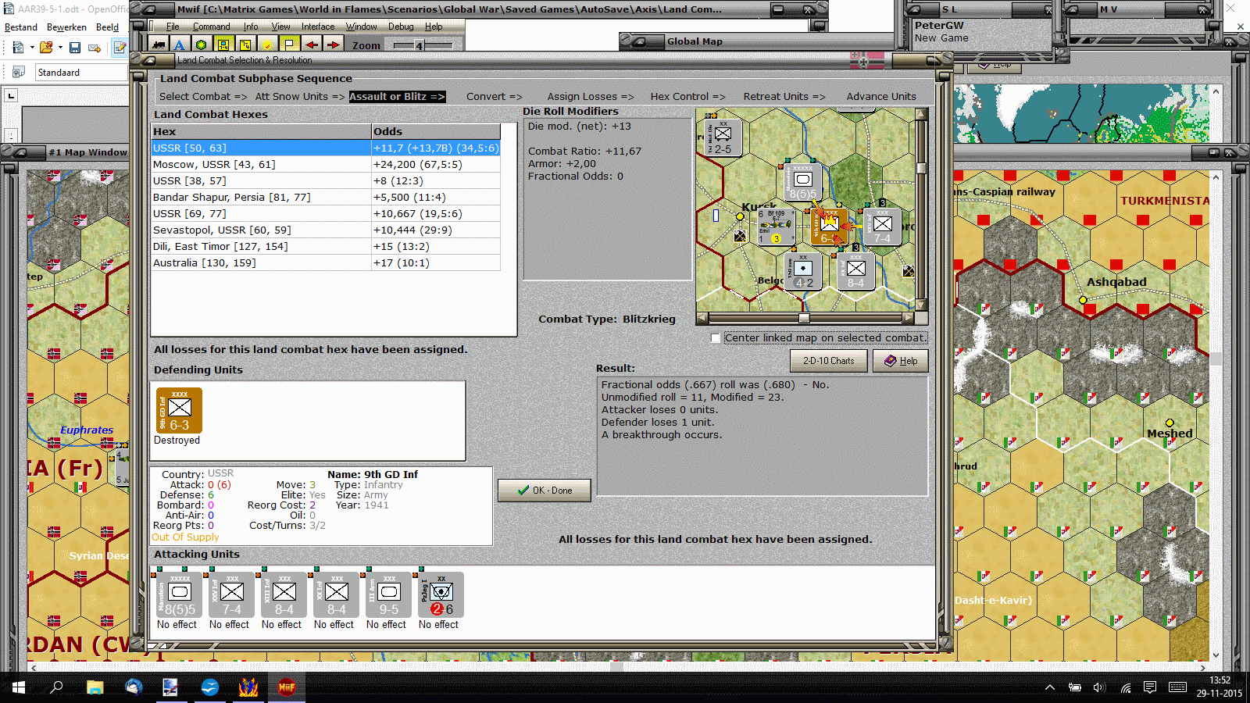
Task: Select the Bandar Shapur, Persia combat row
Action: coord(326,198)
